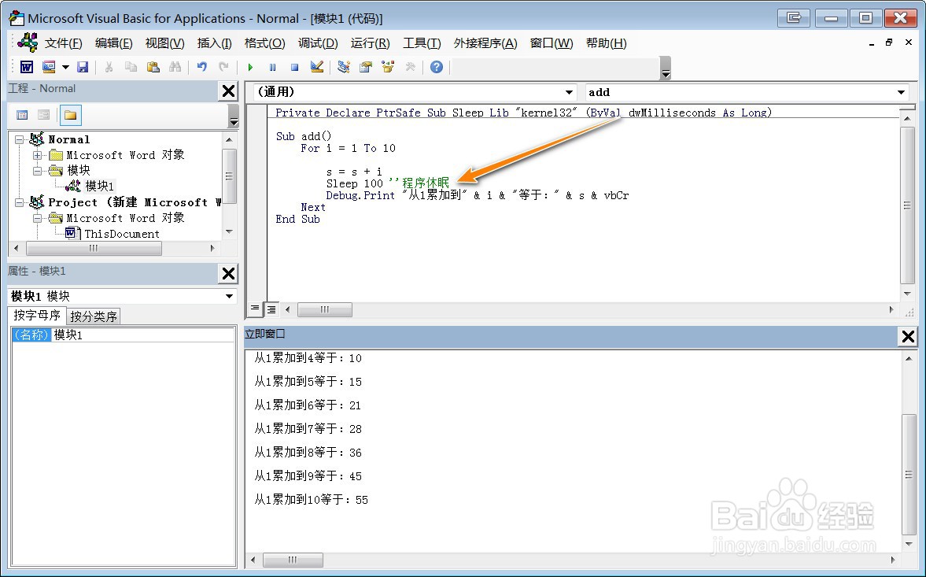This screenshot has height=577, width=926.
Task: Click the output line 从1累加到10等于: 55
Action: tap(312, 500)
